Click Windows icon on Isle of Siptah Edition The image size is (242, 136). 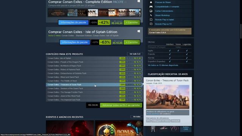[139, 31]
